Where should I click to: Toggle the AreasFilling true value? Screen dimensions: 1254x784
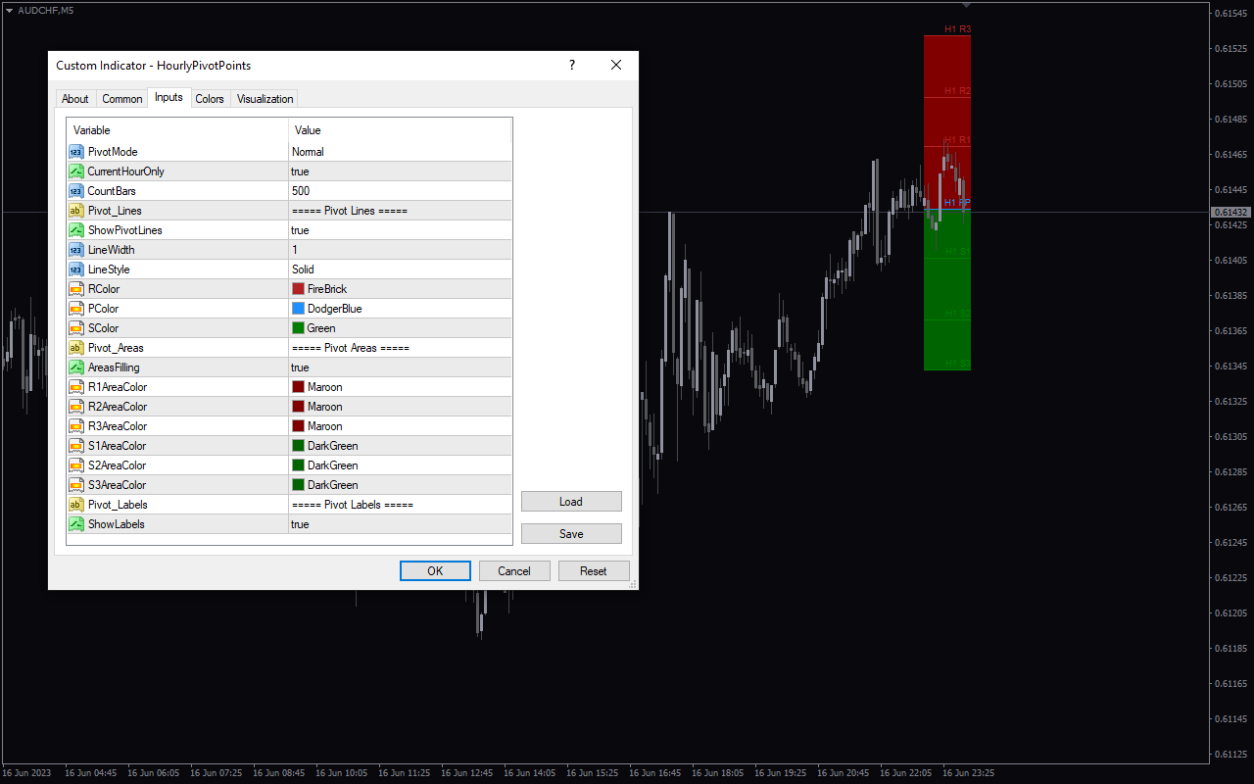tap(400, 367)
